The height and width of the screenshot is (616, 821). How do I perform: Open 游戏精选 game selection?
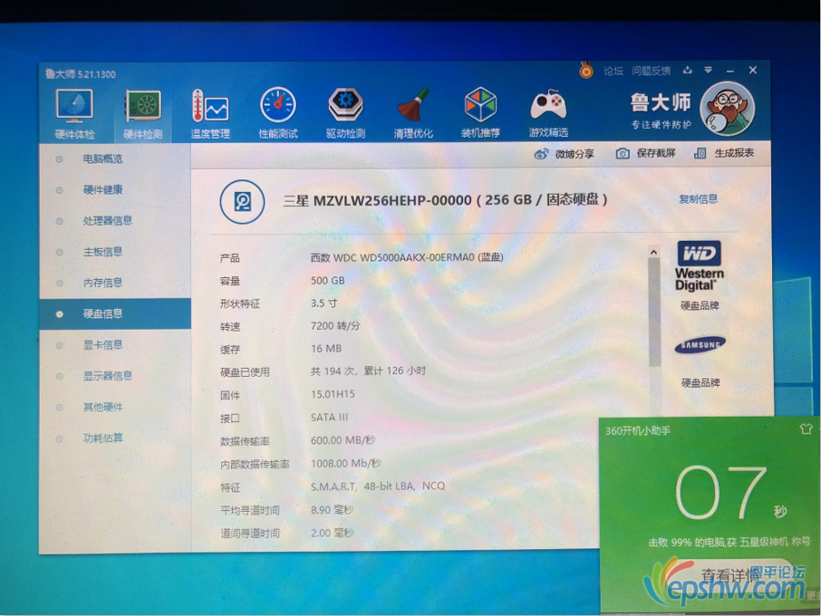548,114
